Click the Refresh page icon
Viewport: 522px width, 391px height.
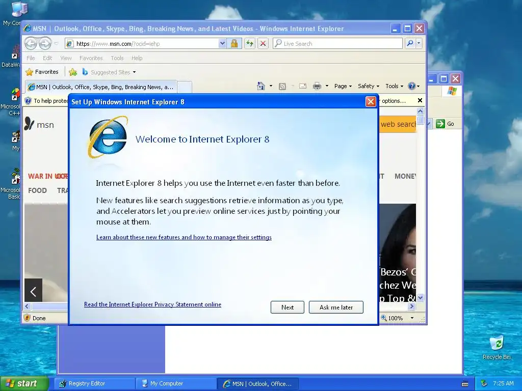(x=250, y=44)
